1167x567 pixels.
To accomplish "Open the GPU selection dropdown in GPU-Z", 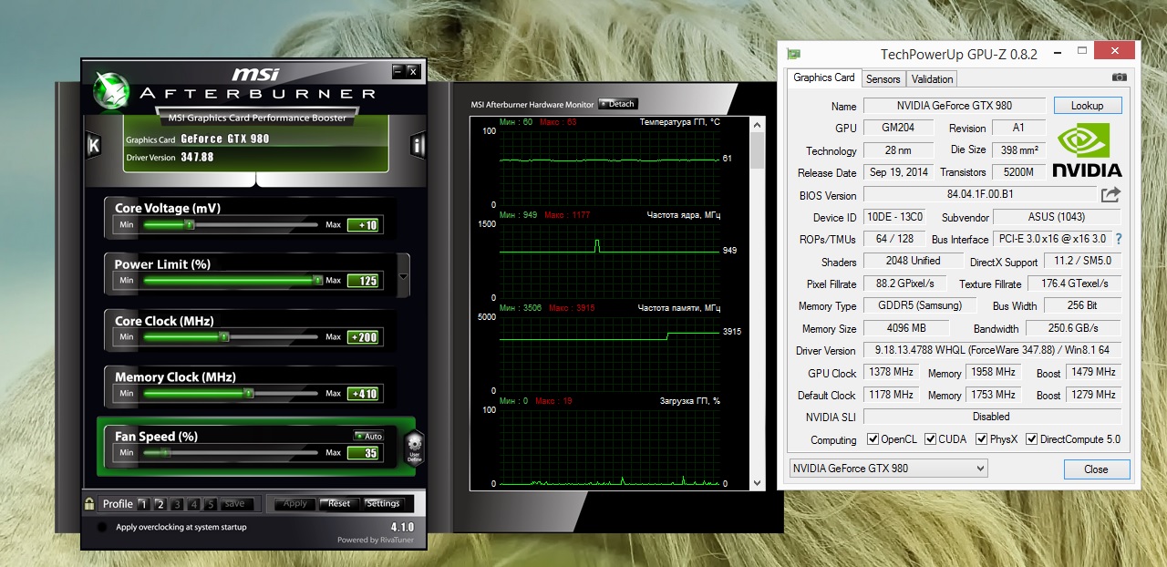I will pyautogui.click(x=888, y=469).
